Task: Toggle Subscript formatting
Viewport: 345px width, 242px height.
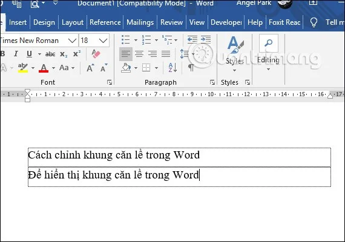Action: pos(64,54)
